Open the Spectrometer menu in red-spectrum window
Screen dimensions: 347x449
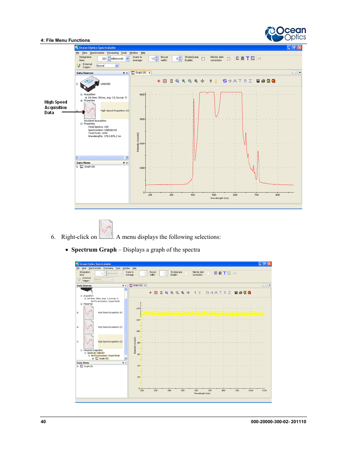point(97,53)
